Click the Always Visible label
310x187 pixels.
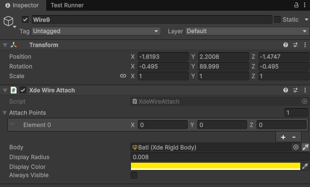point(29,175)
